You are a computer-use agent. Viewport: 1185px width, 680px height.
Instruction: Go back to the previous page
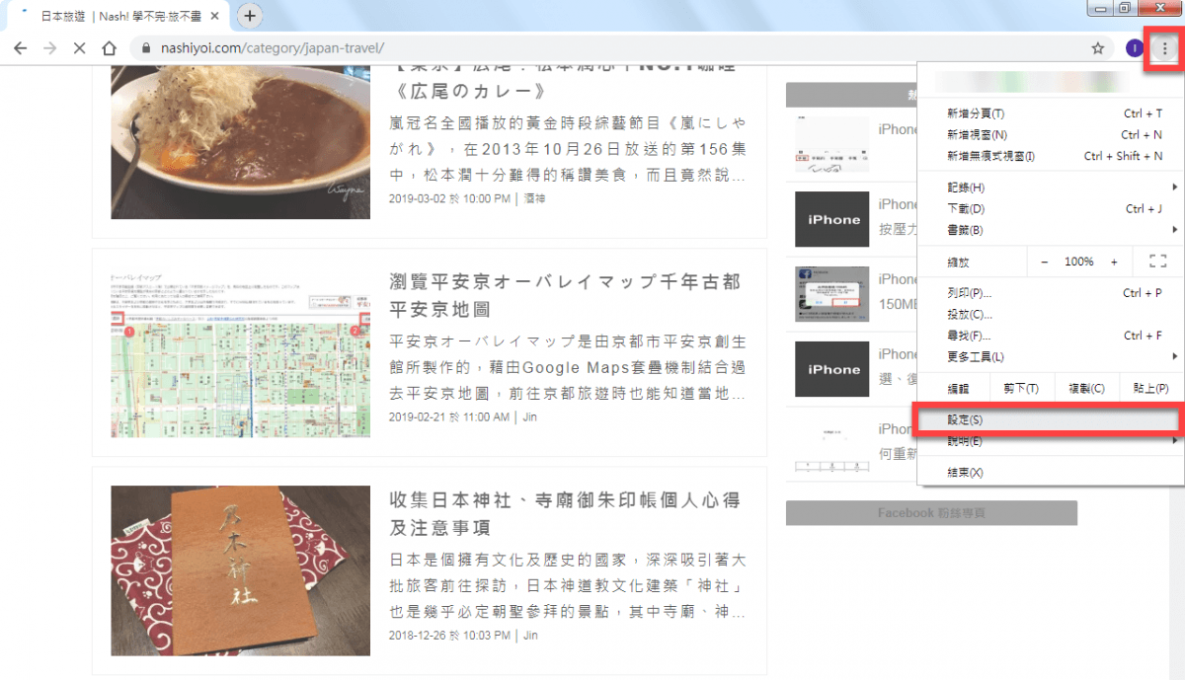(20, 48)
